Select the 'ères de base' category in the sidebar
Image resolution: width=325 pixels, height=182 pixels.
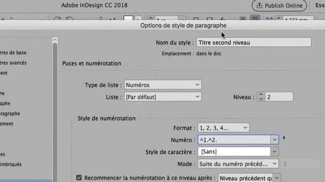(x=13, y=53)
